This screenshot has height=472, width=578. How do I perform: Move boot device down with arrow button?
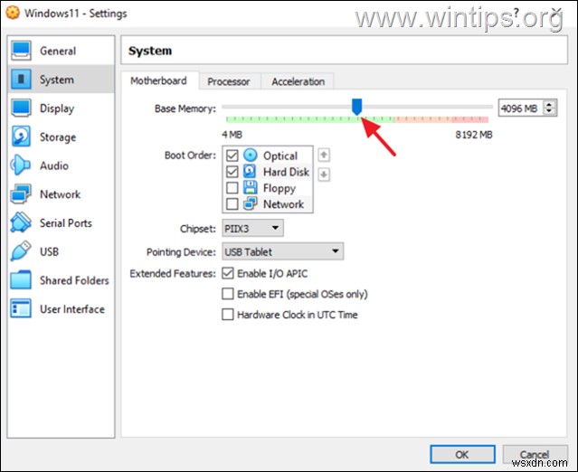click(x=324, y=175)
